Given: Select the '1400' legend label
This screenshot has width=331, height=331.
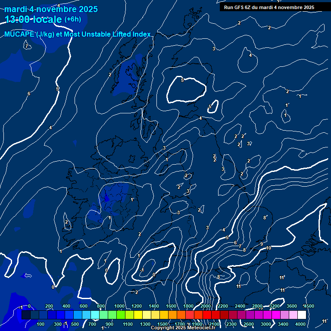Looking at the screenshot, I should (x=154, y=306).
